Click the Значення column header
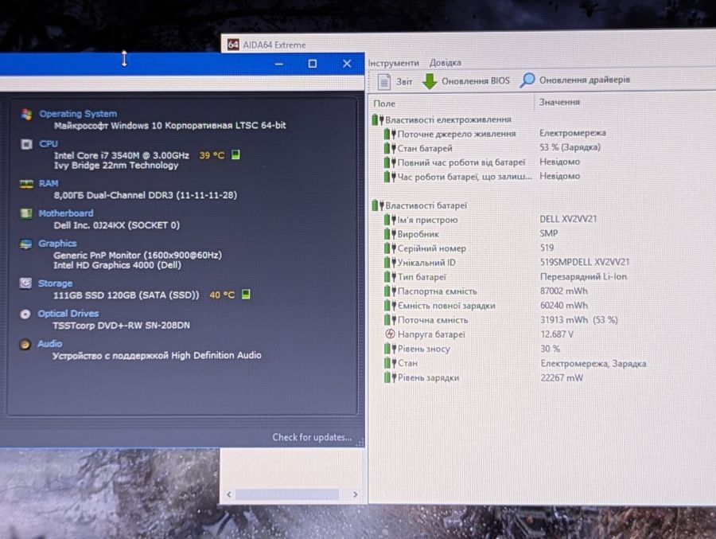The image size is (716, 539). pos(559,102)
